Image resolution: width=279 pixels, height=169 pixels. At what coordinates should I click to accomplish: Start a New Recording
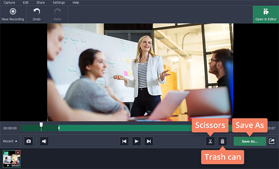coord(13,14)
